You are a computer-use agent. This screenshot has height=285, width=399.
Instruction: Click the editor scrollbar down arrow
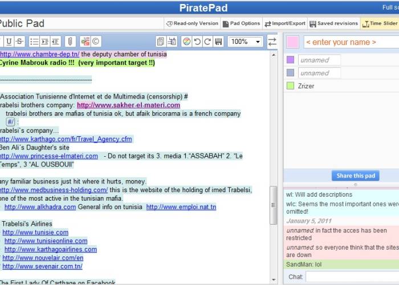[x=274, y=280]
